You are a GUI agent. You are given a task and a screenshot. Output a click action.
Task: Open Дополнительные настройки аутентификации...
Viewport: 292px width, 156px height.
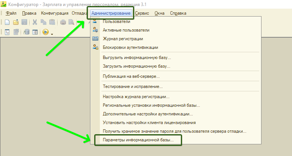point(176,114)
